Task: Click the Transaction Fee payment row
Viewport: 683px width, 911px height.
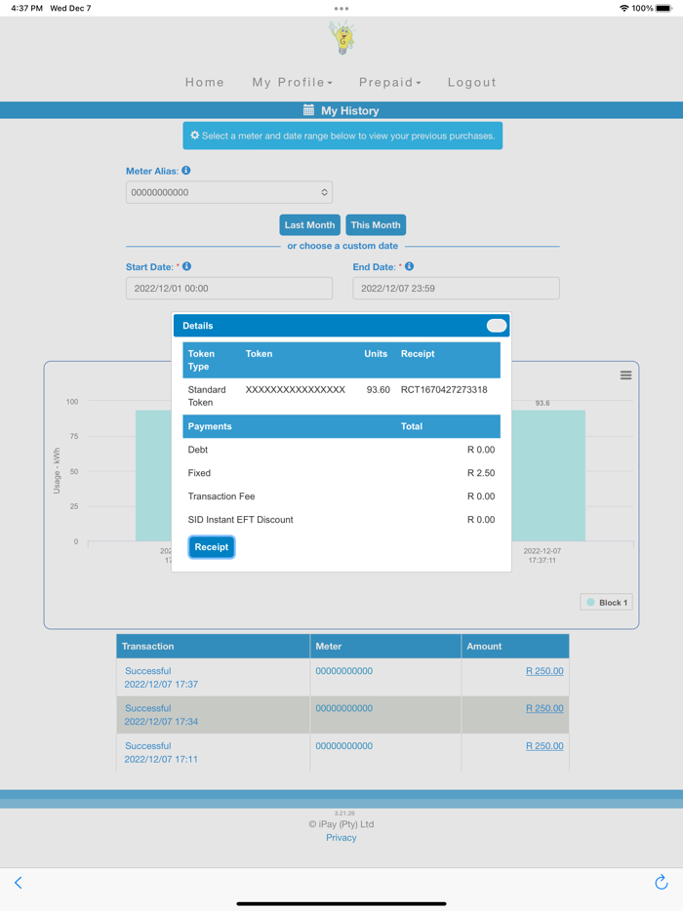Action: 341,496
